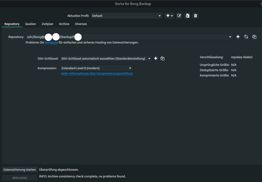Click the INFO archive consistency check message

pyautogui.click(x=82, y=176)
